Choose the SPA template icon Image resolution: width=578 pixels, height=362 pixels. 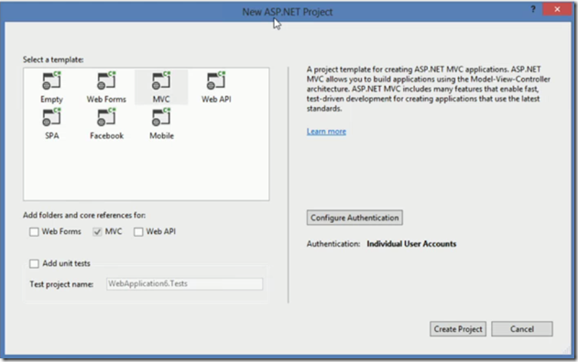pos(51,117)
